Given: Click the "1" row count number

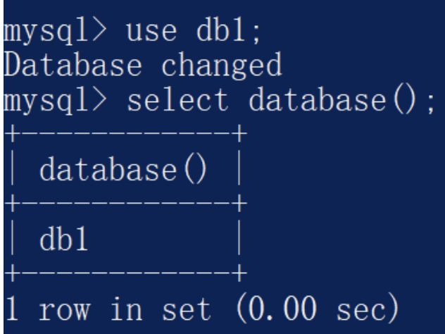Looking at the screenshot, I should (x=8, y=307).
